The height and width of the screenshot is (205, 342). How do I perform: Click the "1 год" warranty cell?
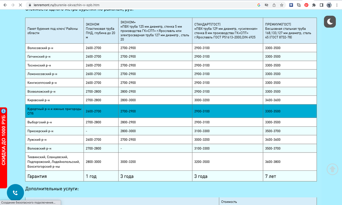pyautogui.click(x=101, y=176)
